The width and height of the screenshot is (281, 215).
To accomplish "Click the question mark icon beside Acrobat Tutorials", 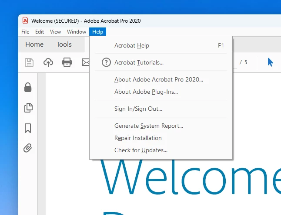I will [106, 62].
